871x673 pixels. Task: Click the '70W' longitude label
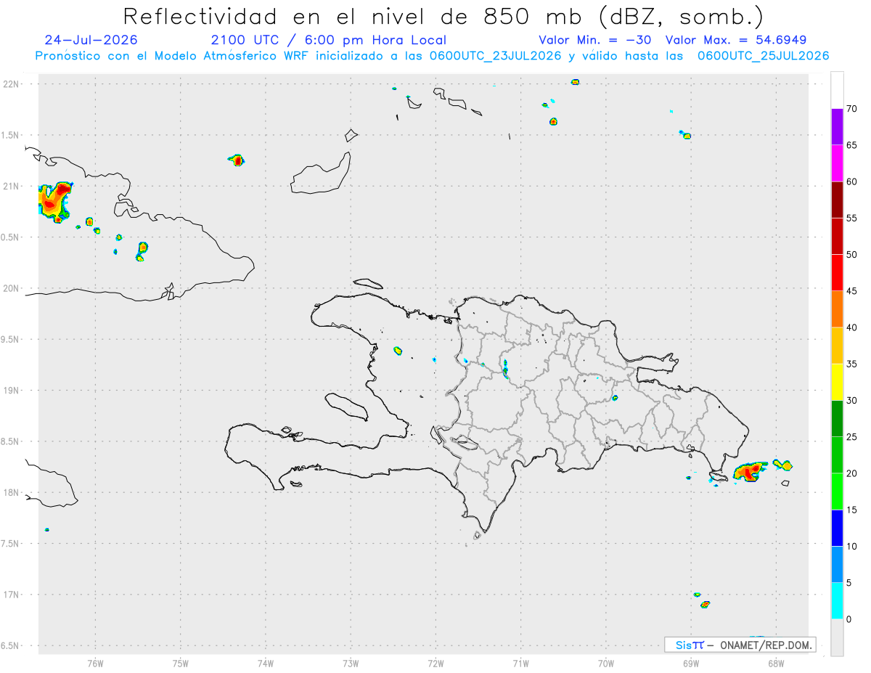point(606,663)
